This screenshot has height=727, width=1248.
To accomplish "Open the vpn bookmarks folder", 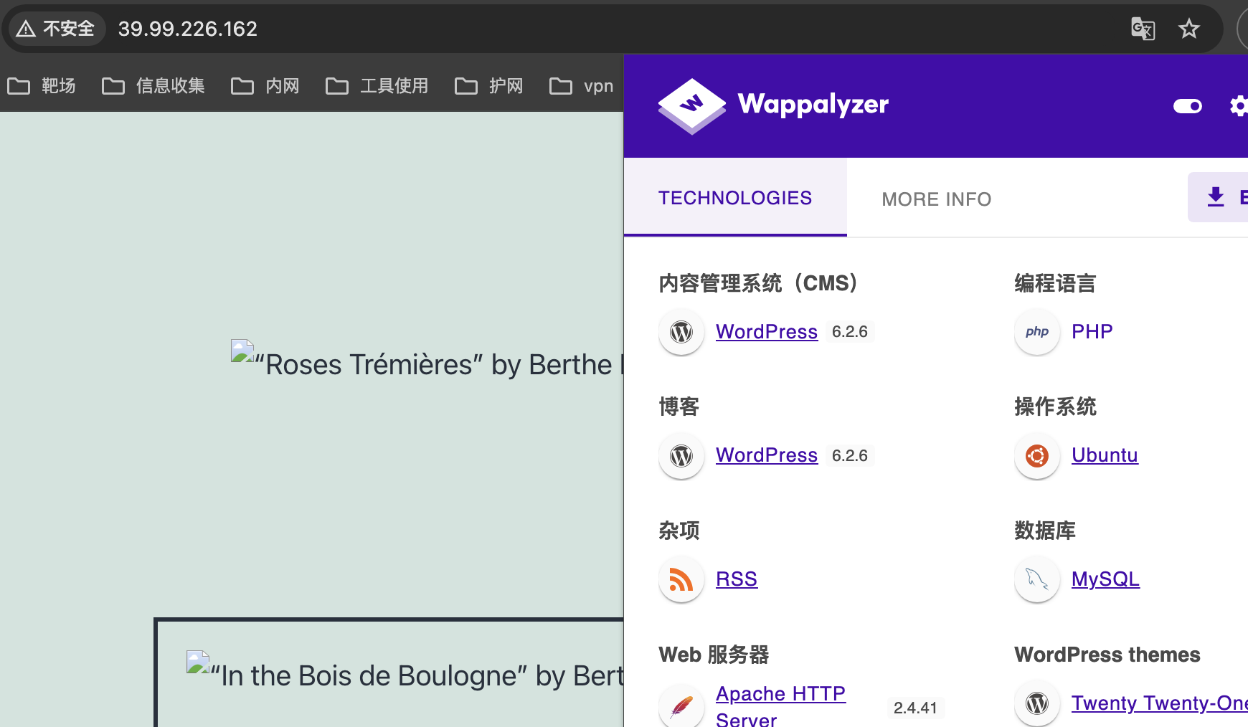I will tap(582, 86).
